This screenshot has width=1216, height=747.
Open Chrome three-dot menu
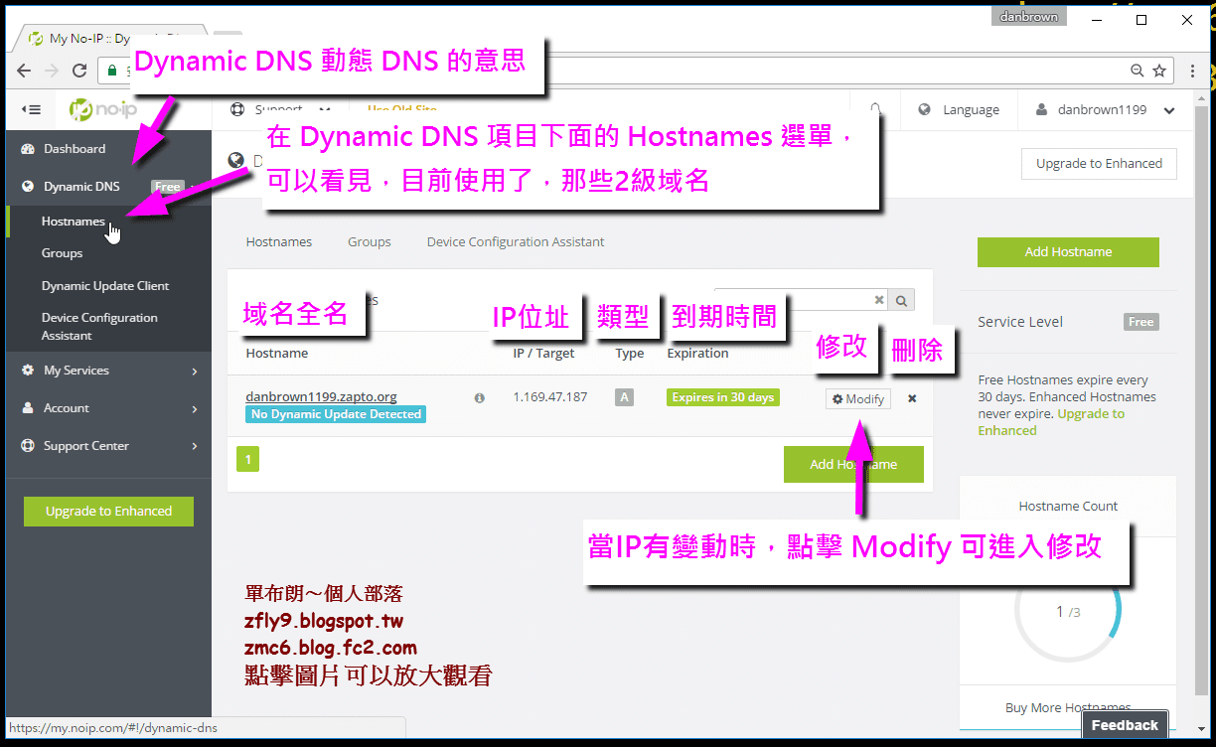1193,71
